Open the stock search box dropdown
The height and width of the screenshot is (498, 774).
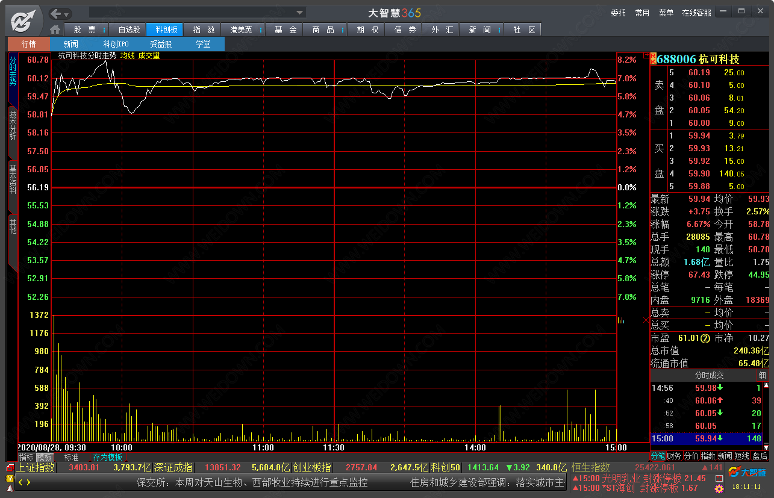click(x=299, y=13)
